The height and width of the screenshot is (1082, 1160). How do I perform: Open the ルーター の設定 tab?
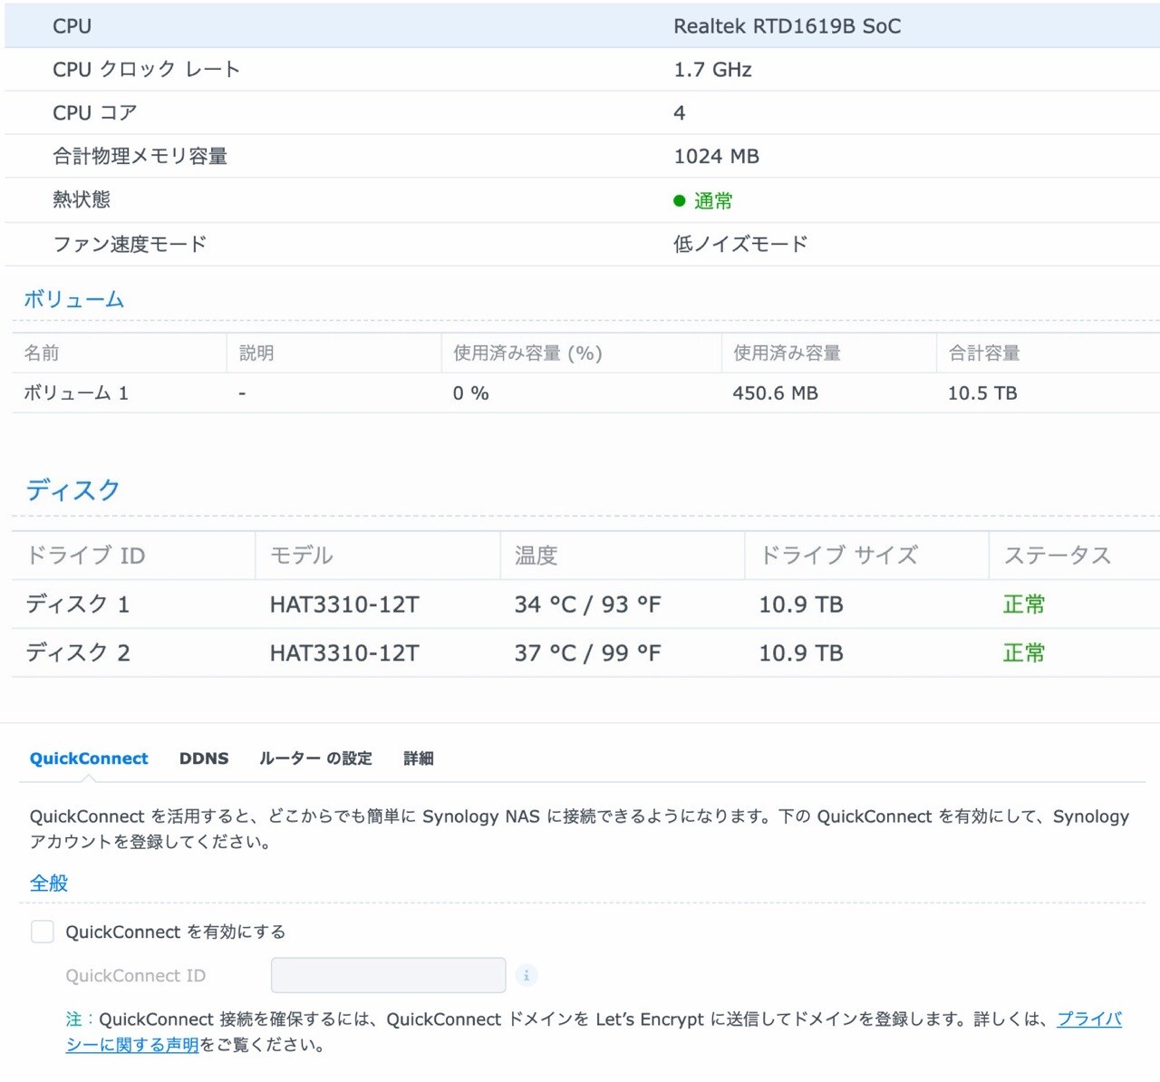pos(315,758)
